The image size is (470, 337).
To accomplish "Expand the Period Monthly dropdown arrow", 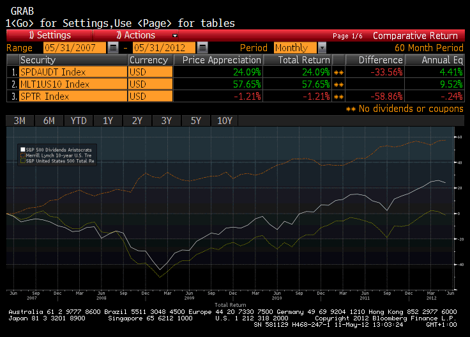I will point(322,47).
